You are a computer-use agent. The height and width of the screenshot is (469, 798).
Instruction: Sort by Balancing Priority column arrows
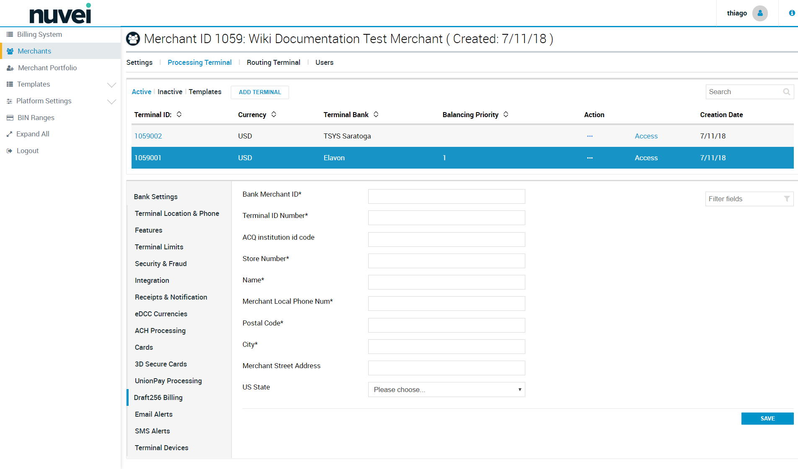(x=506, y=115)
